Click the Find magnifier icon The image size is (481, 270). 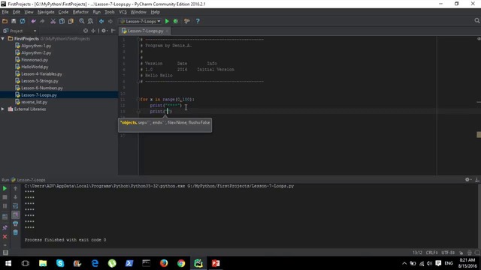(82, 21)
